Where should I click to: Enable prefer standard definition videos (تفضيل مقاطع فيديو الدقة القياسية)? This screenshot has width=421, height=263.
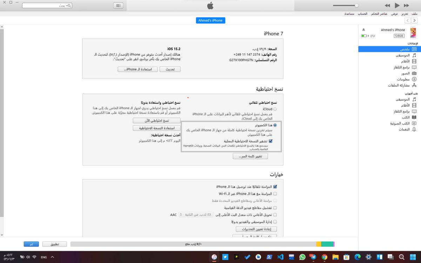tap(275, 208)
